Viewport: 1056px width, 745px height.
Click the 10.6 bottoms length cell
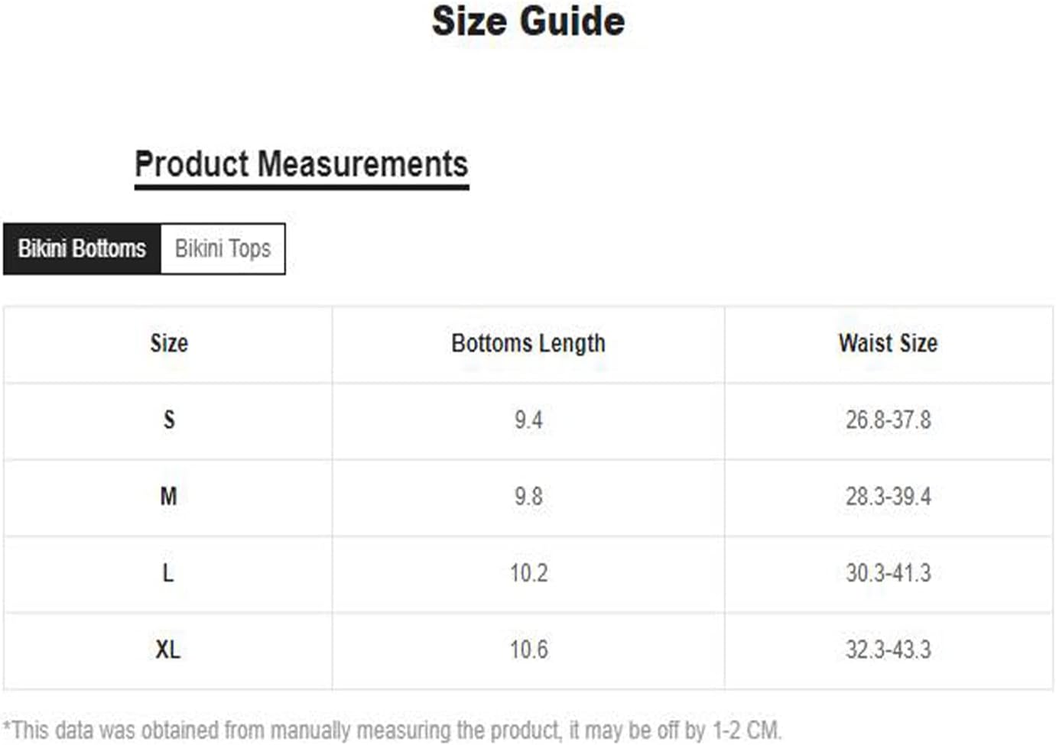[x=528, y=650]
